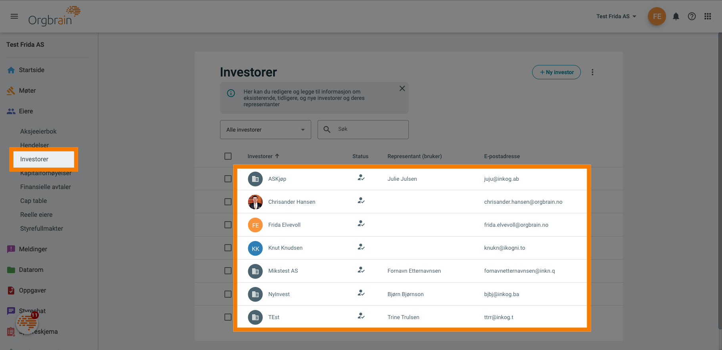The image size is (722, 350).
Task: Click into the Søk search field
Action: (x=371, y=130)
